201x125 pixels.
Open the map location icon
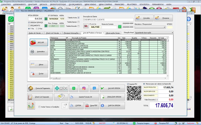coord(31,105)
